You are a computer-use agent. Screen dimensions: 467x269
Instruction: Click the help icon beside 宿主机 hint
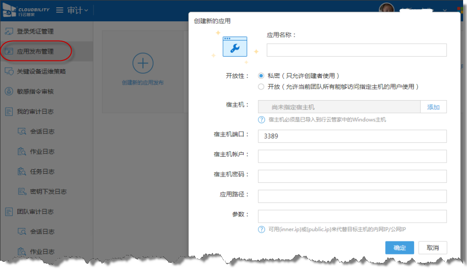point(261,120)
